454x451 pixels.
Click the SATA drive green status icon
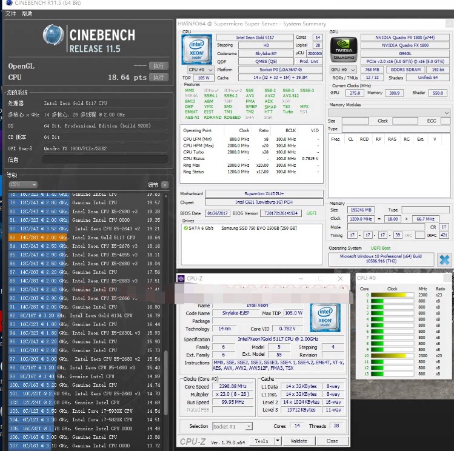point(185,228)
